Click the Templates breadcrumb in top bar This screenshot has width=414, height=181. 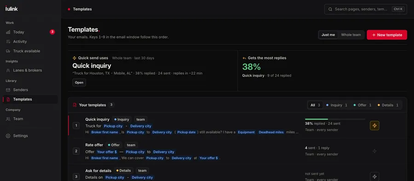(x=82, y=9)
